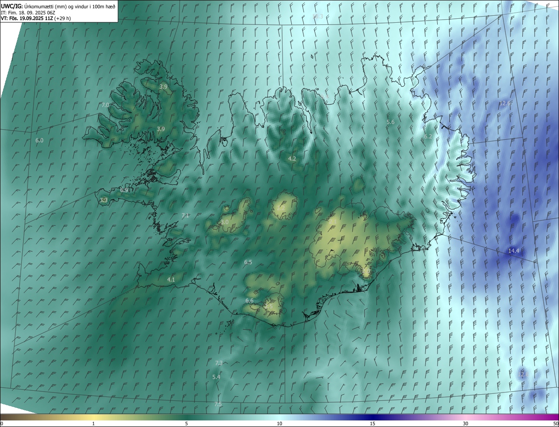
Task: Click the colorbar tick label 50
Action: click(x=556, y=424)
